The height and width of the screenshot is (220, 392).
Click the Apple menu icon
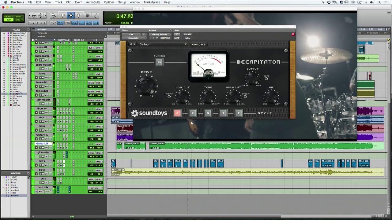pyautogui.click(x=5, y=2)
